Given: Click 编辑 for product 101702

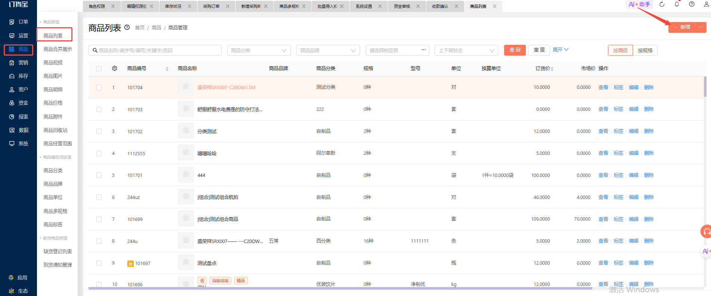Looking at the screenshot, I should tap(634, 131).
